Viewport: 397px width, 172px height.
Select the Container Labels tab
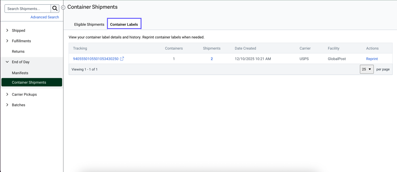tap(124, 24)
